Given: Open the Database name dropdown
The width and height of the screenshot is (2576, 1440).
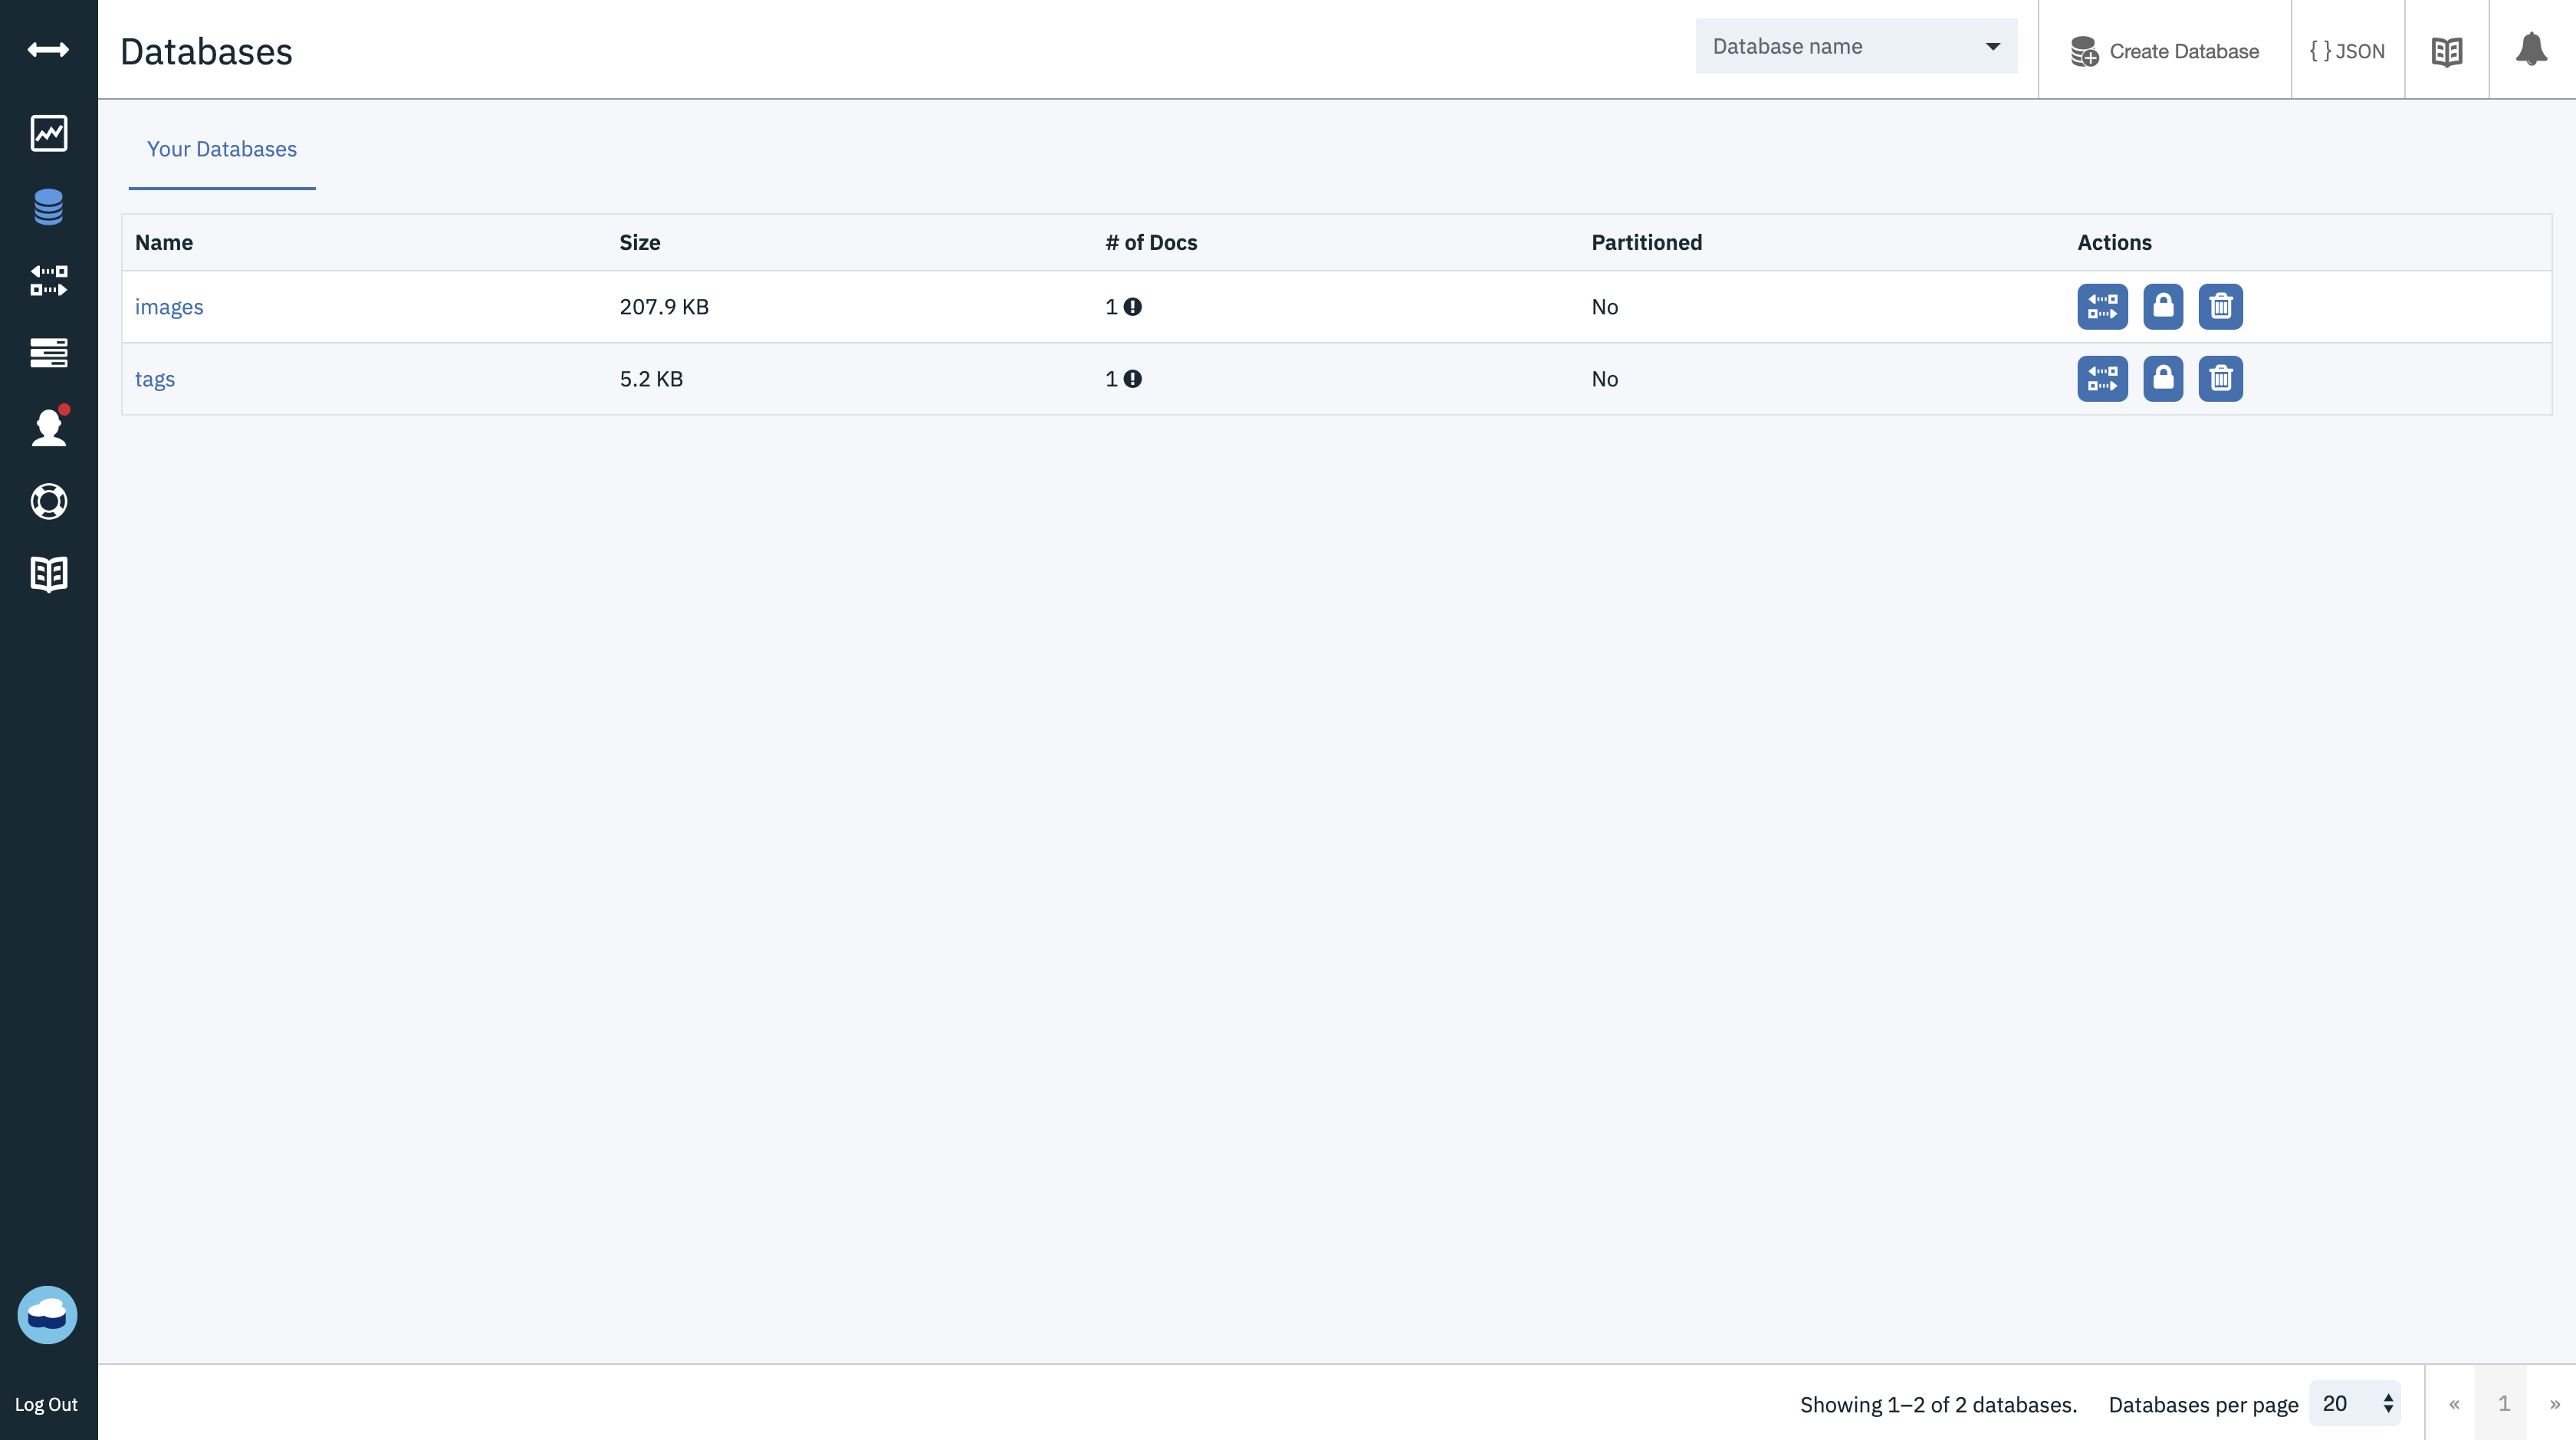Looking at the screenshot, I should point(1856,46).
